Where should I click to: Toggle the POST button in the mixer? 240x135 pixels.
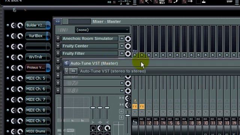70,130
